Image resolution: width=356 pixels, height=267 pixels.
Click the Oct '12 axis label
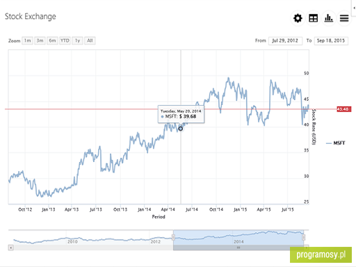click(x=25, y=209)
